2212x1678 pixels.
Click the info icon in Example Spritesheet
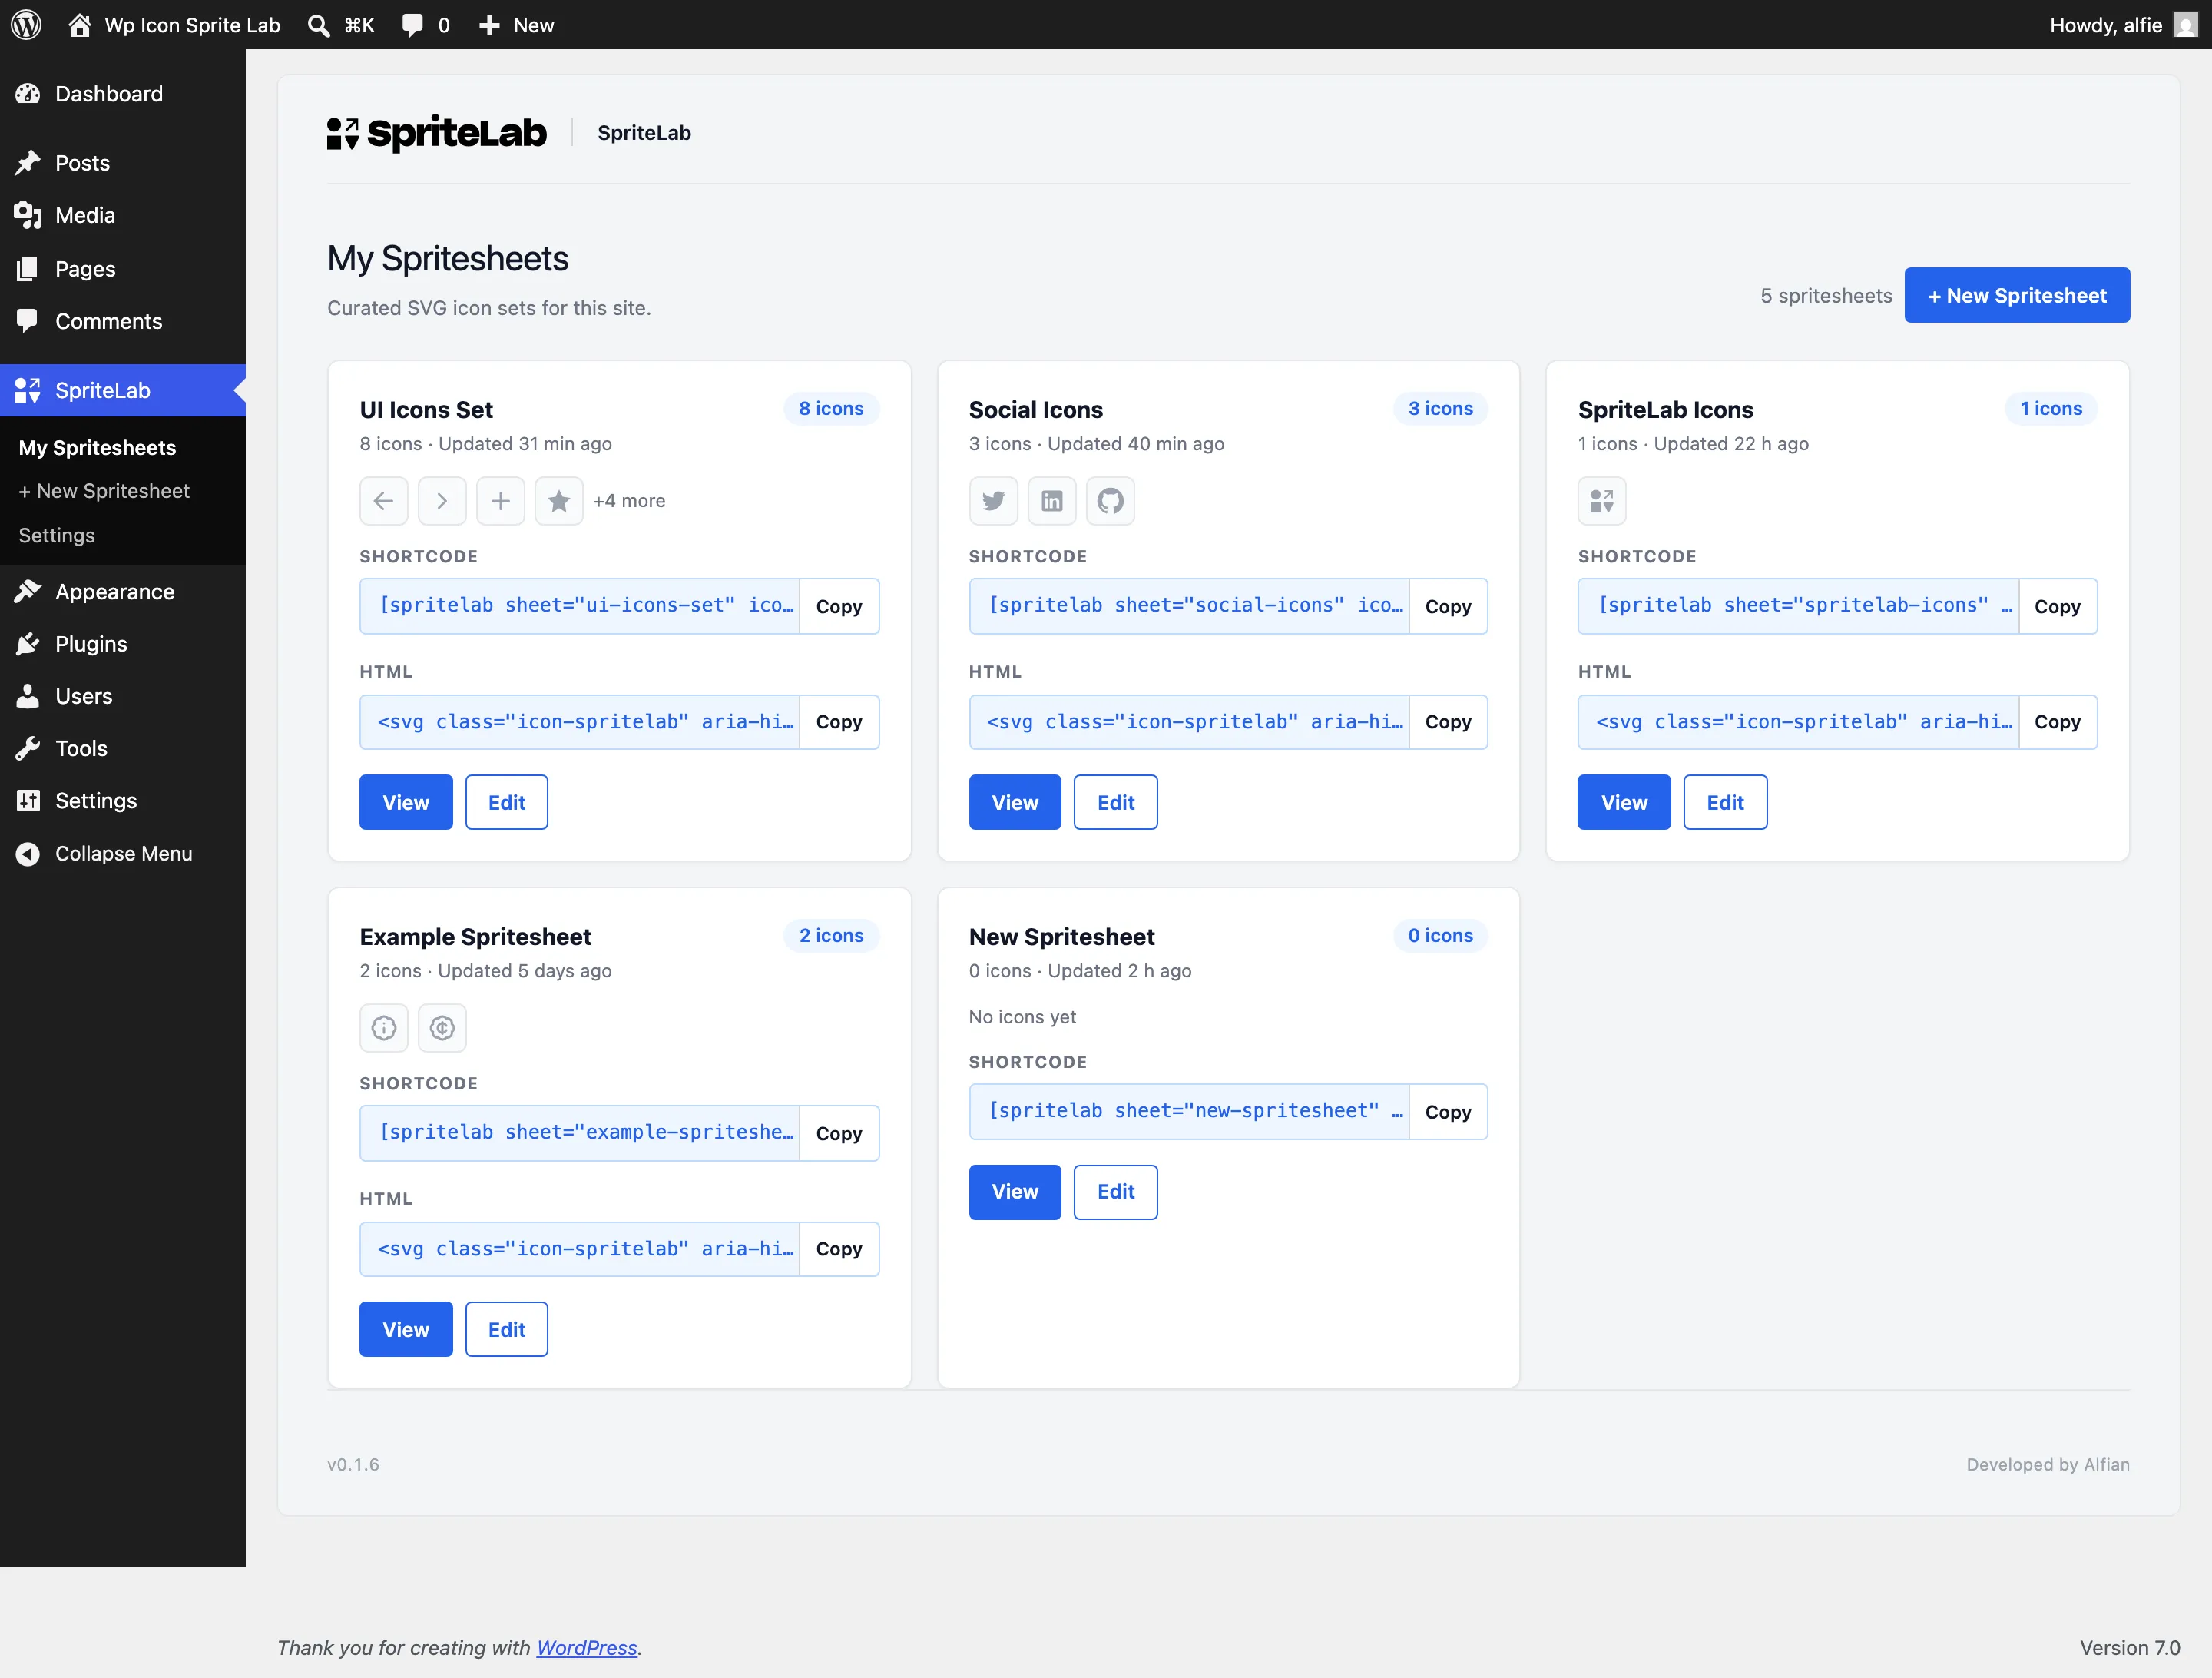(x=384, y=1027)
